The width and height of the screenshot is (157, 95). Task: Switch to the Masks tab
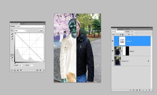[23, 24]
